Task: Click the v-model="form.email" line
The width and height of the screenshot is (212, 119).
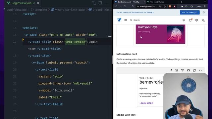Action: 56,90
